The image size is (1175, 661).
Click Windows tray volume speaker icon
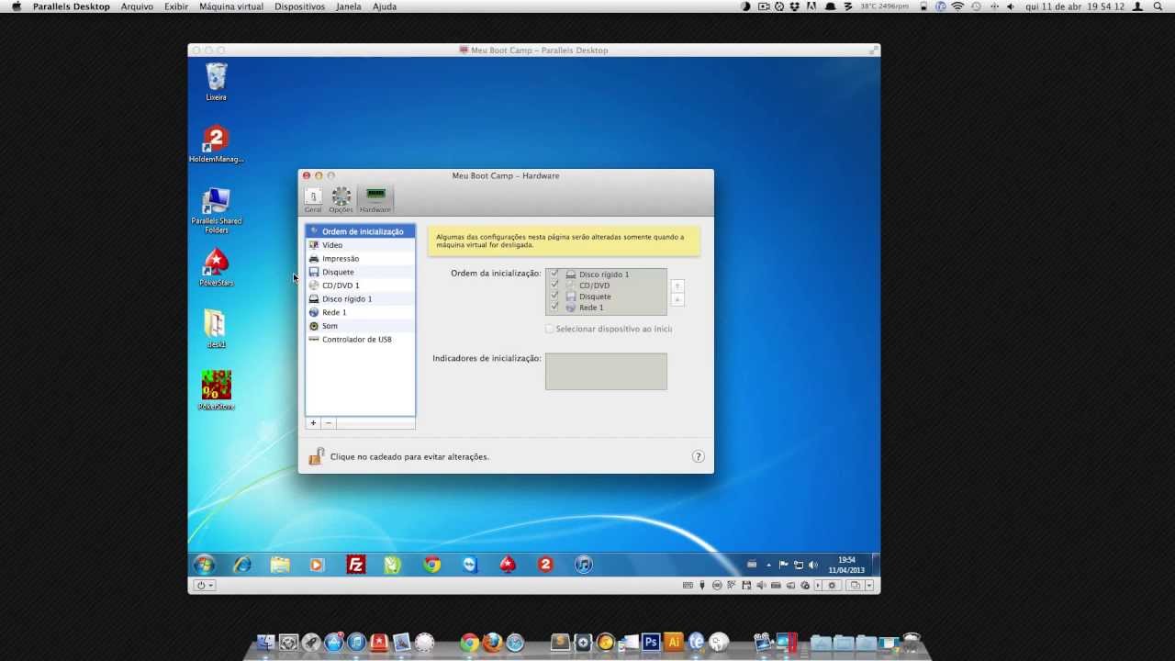(x=812, y=565)
